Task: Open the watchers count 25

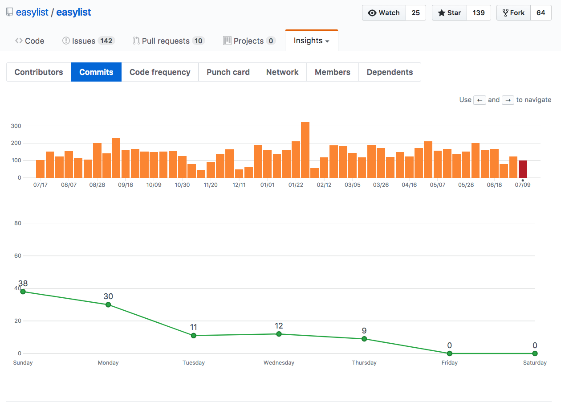Action: pos(415,13)
